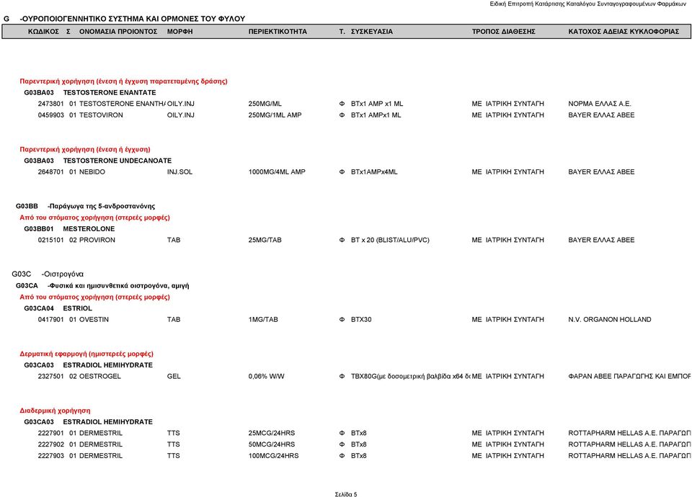The width and height of the screenshot is (692, 497).
Task: Click the strength "50MCG/24HRS"
Action: (272, 444)
